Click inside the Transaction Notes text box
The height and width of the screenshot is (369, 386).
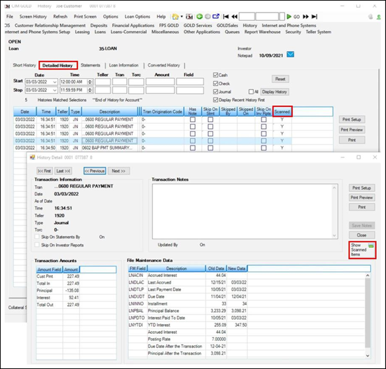[245, 212]
